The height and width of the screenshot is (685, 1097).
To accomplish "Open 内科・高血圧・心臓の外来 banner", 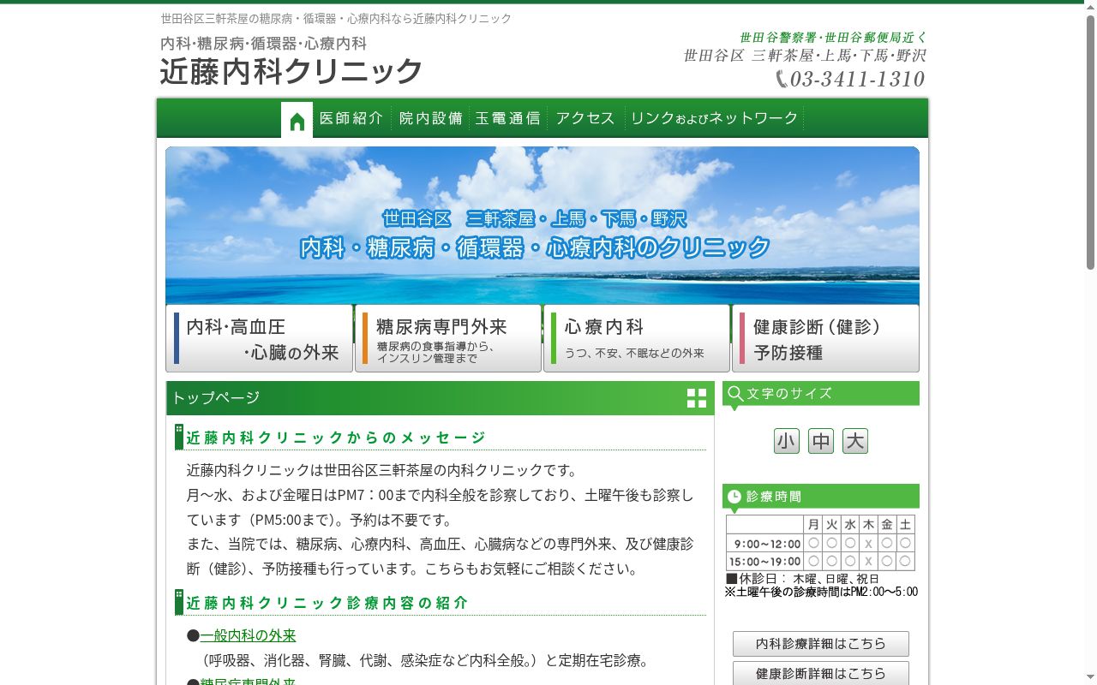I will point(260,338).
